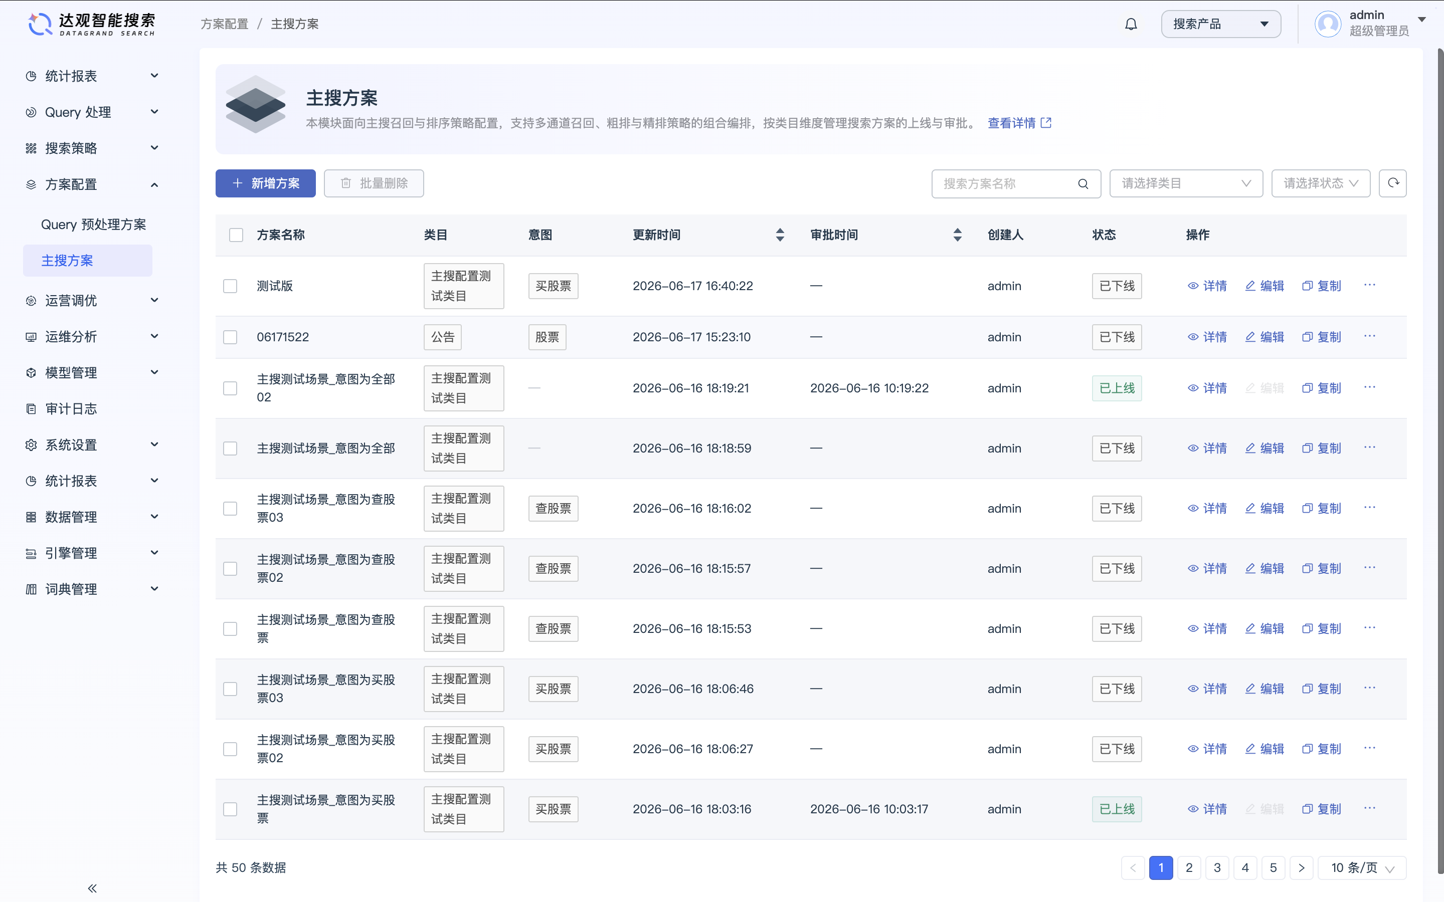Open more actions for 2026-06-16 18:03:16 row
This screenshot has width=1444, height=902.
pos(1369,808)
